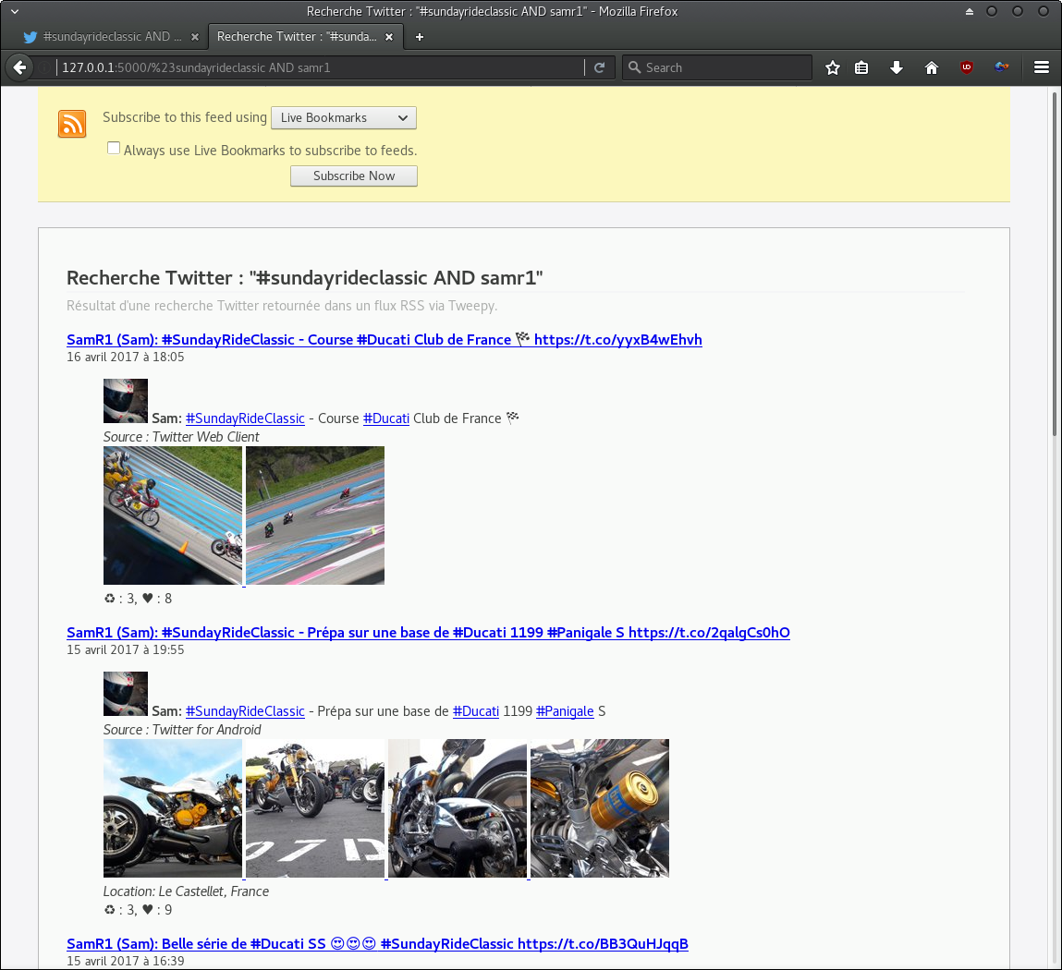Click the retweet and like counts 3 and 9
1062x970 pixels.
pyautogui.click(x=138, y=911)
